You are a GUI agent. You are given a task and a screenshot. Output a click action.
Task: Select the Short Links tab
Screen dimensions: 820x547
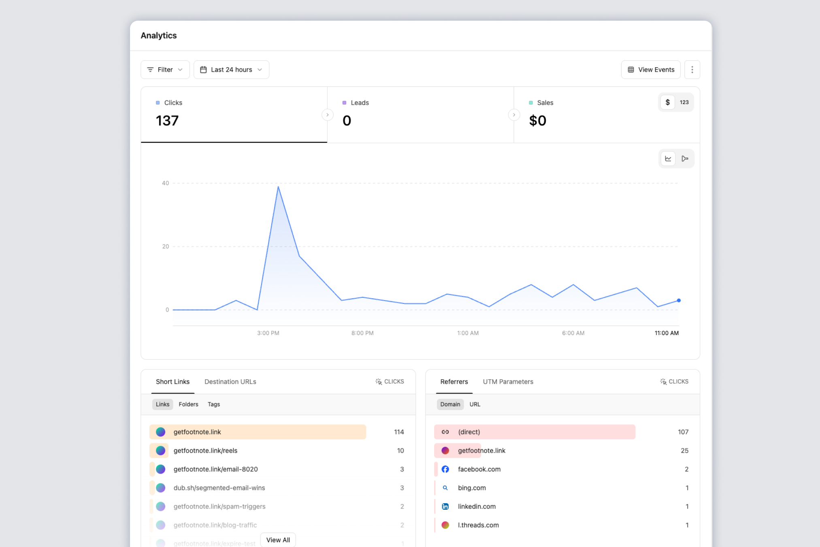[x=173, y=382]
